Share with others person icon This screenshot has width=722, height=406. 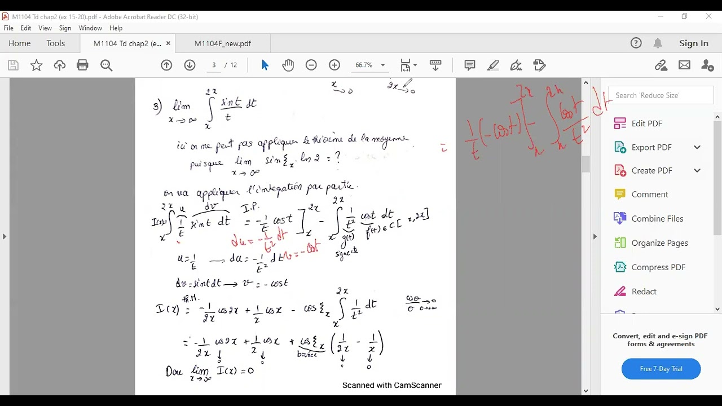pos(707,65)
